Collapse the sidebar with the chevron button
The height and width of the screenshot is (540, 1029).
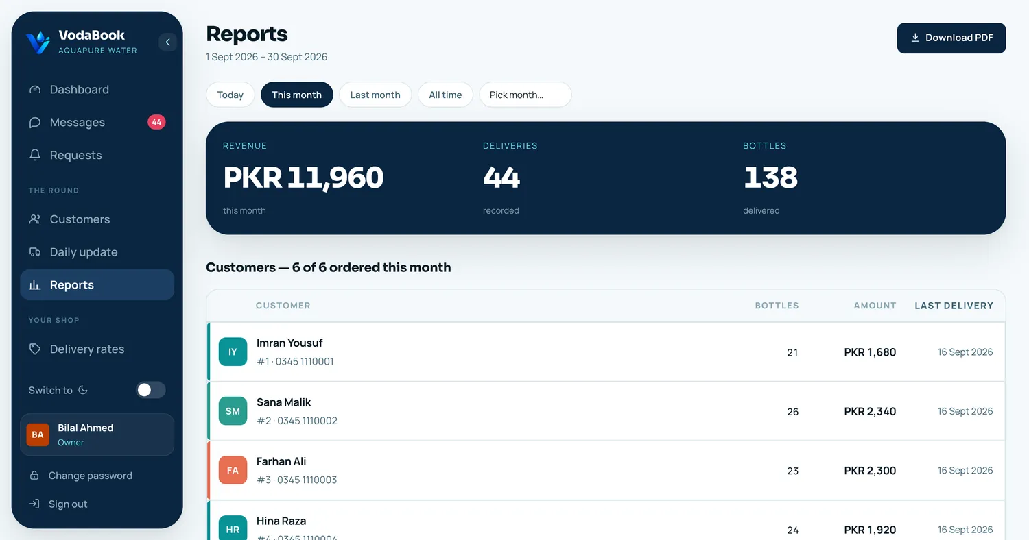click(167, 42)
